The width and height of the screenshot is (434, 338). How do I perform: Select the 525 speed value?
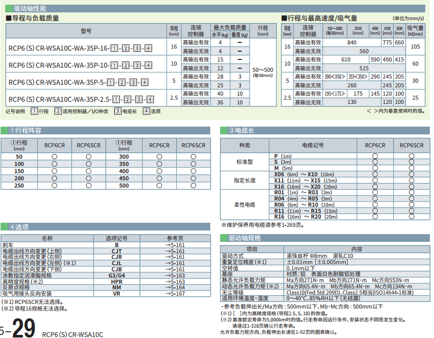(364, 68)
